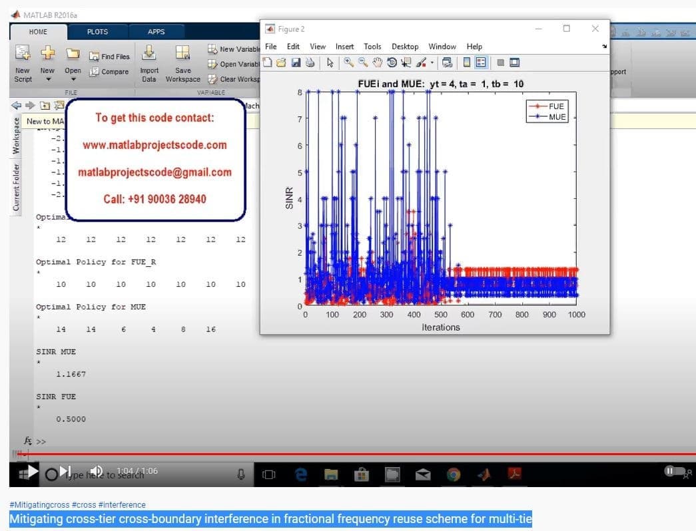Click the #cross hashtag link
The width and height of the screenshot is (696, 531).
pyautogui.click(x=84, y=504)
